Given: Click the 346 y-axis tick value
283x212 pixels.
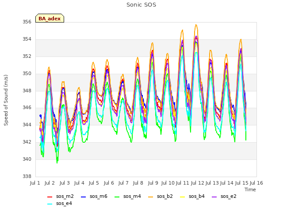Looking at the screenshot, I should pyautogui.click(x=27, y=108).
